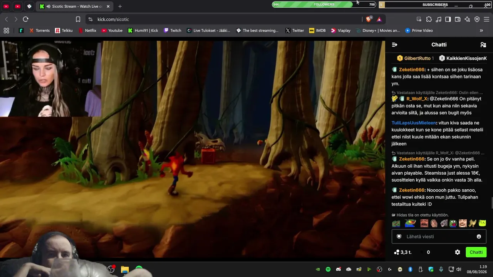Mute the Sicotic Stream tab audio

[48, 7]
